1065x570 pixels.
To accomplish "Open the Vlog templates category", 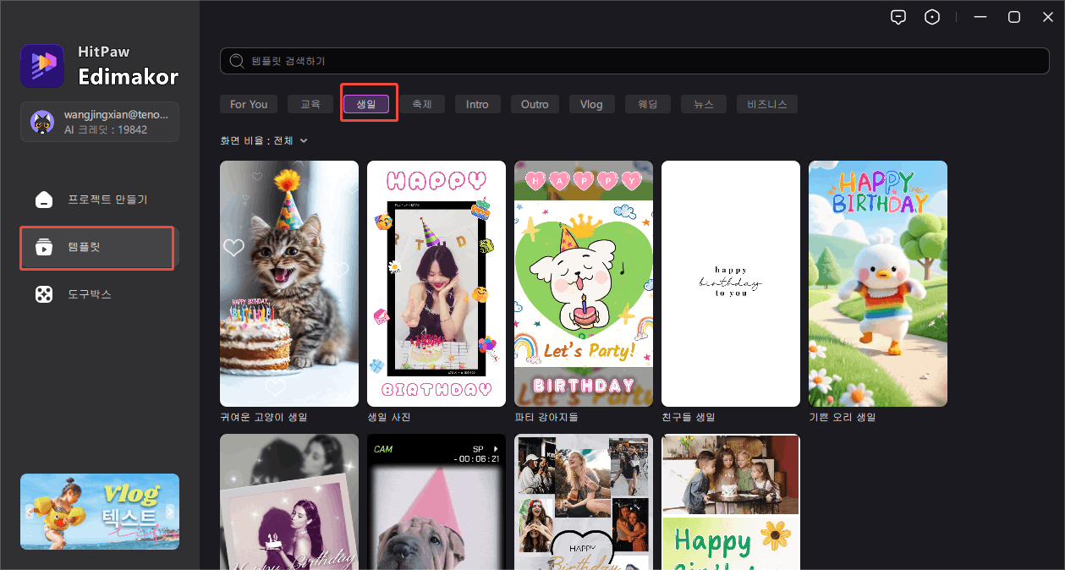I will click(x=591, y=103).
